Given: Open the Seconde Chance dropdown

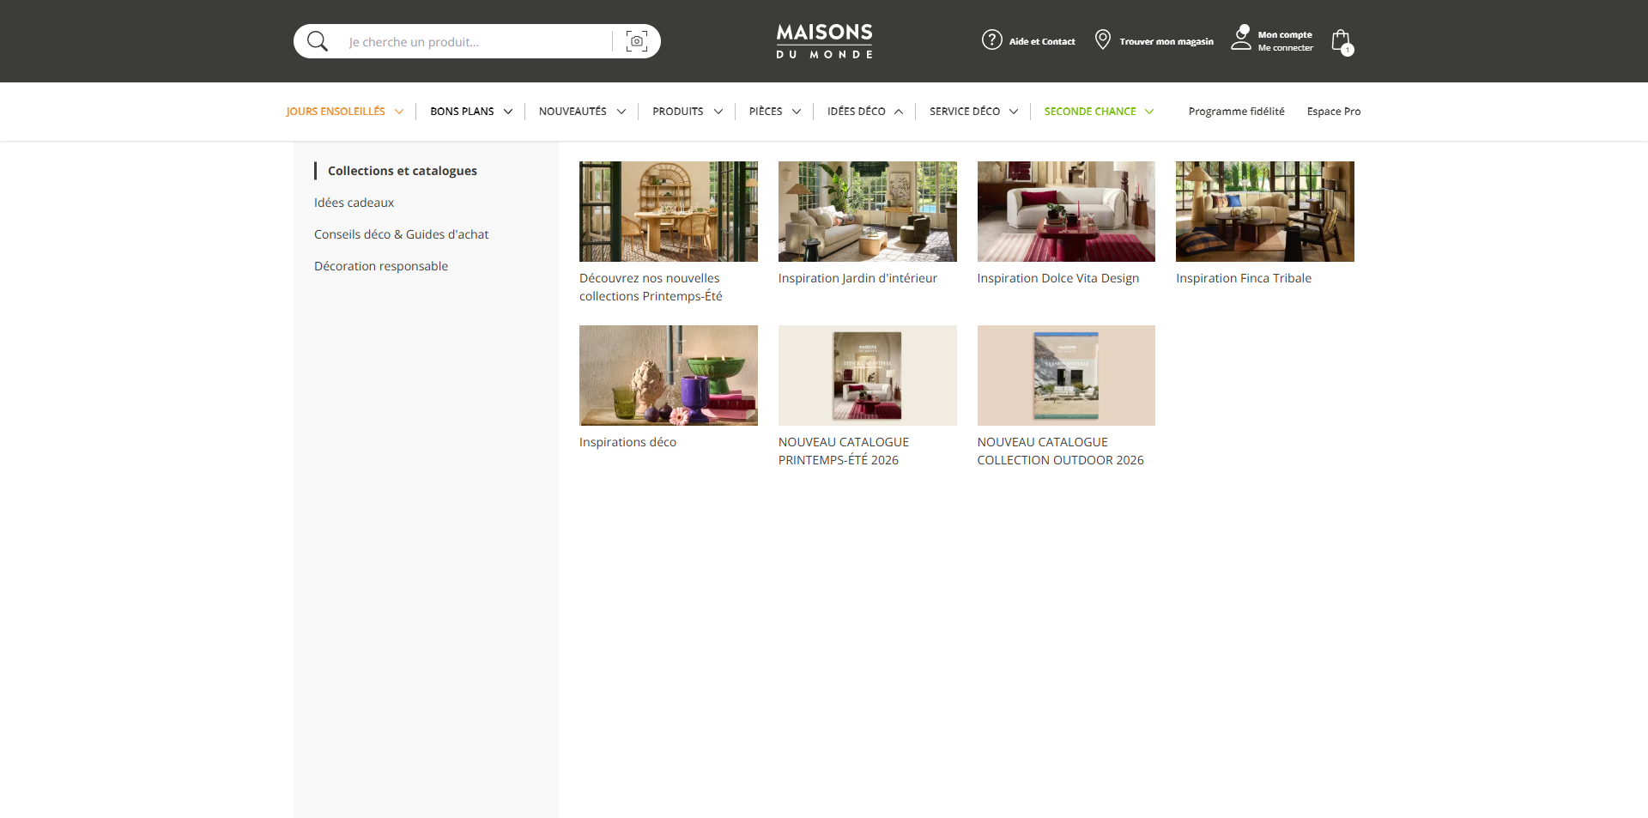Looking at the screenshot, I should pyautogui.click(x=1099, y=112).
